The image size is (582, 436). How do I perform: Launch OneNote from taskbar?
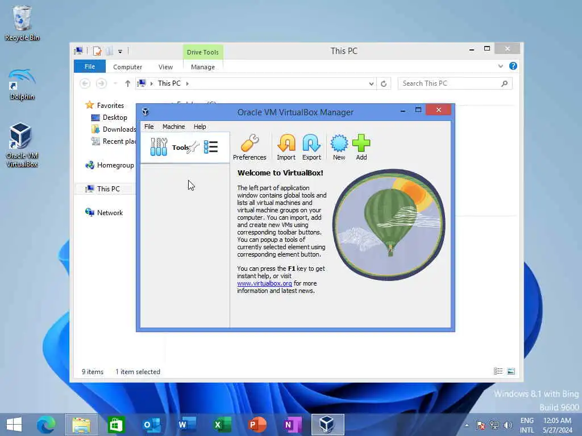tap(293, 425)
